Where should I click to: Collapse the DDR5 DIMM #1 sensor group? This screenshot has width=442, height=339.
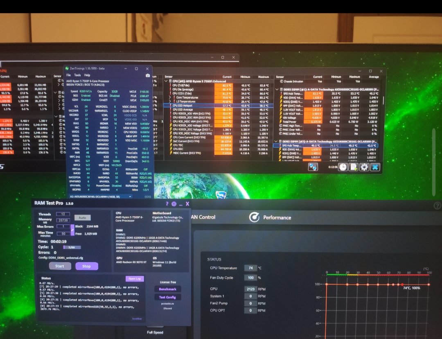[277, 89]
